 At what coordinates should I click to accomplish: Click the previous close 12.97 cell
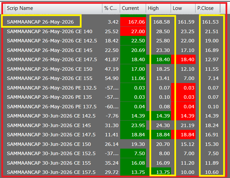(208, 59)
